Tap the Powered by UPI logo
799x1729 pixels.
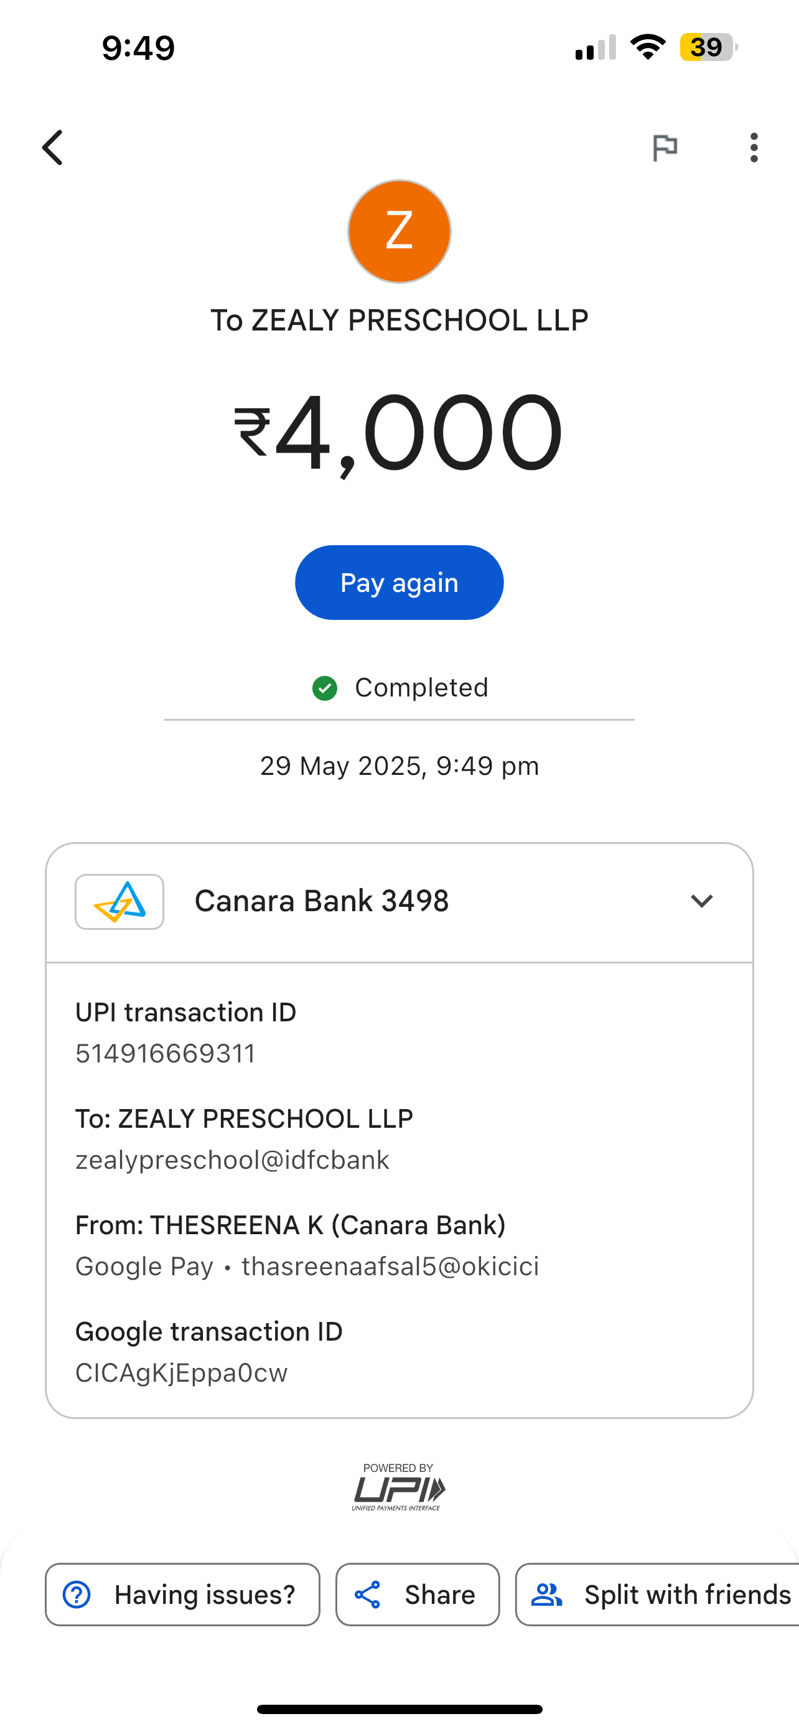(398, 1488)
